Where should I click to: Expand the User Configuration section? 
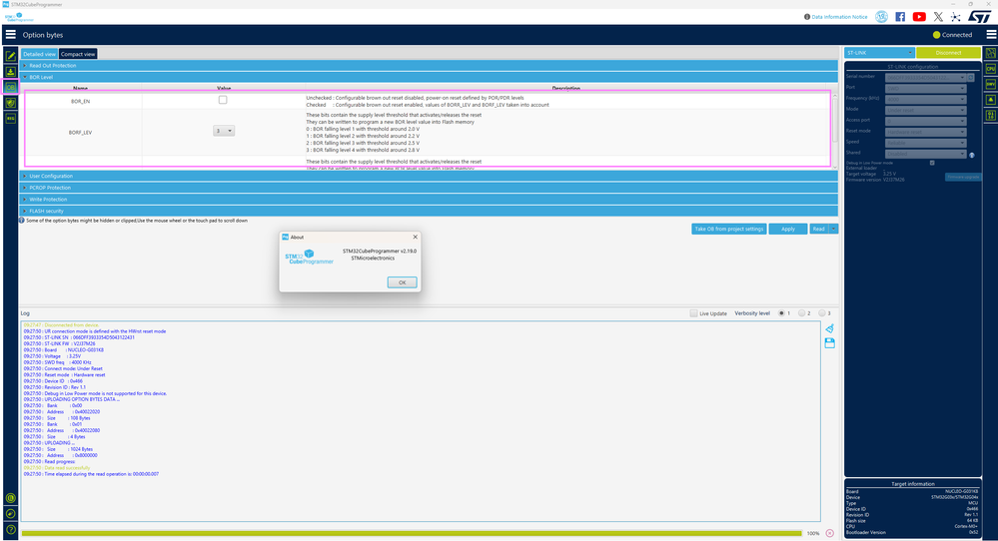[x=431, y=176]
